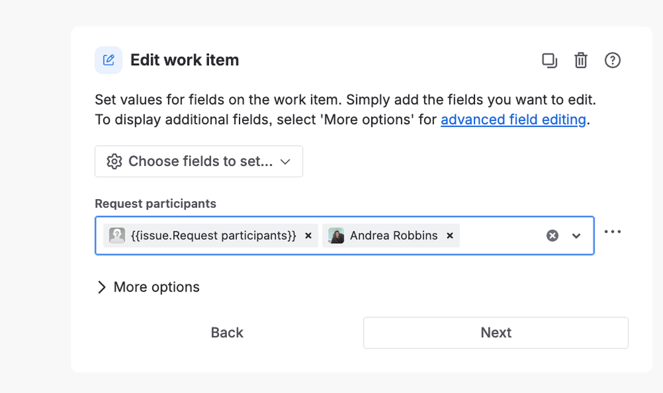Open help via the question mark icon
Image resolution: width=663 pixels, height=393 pixels.
point(613,60)
